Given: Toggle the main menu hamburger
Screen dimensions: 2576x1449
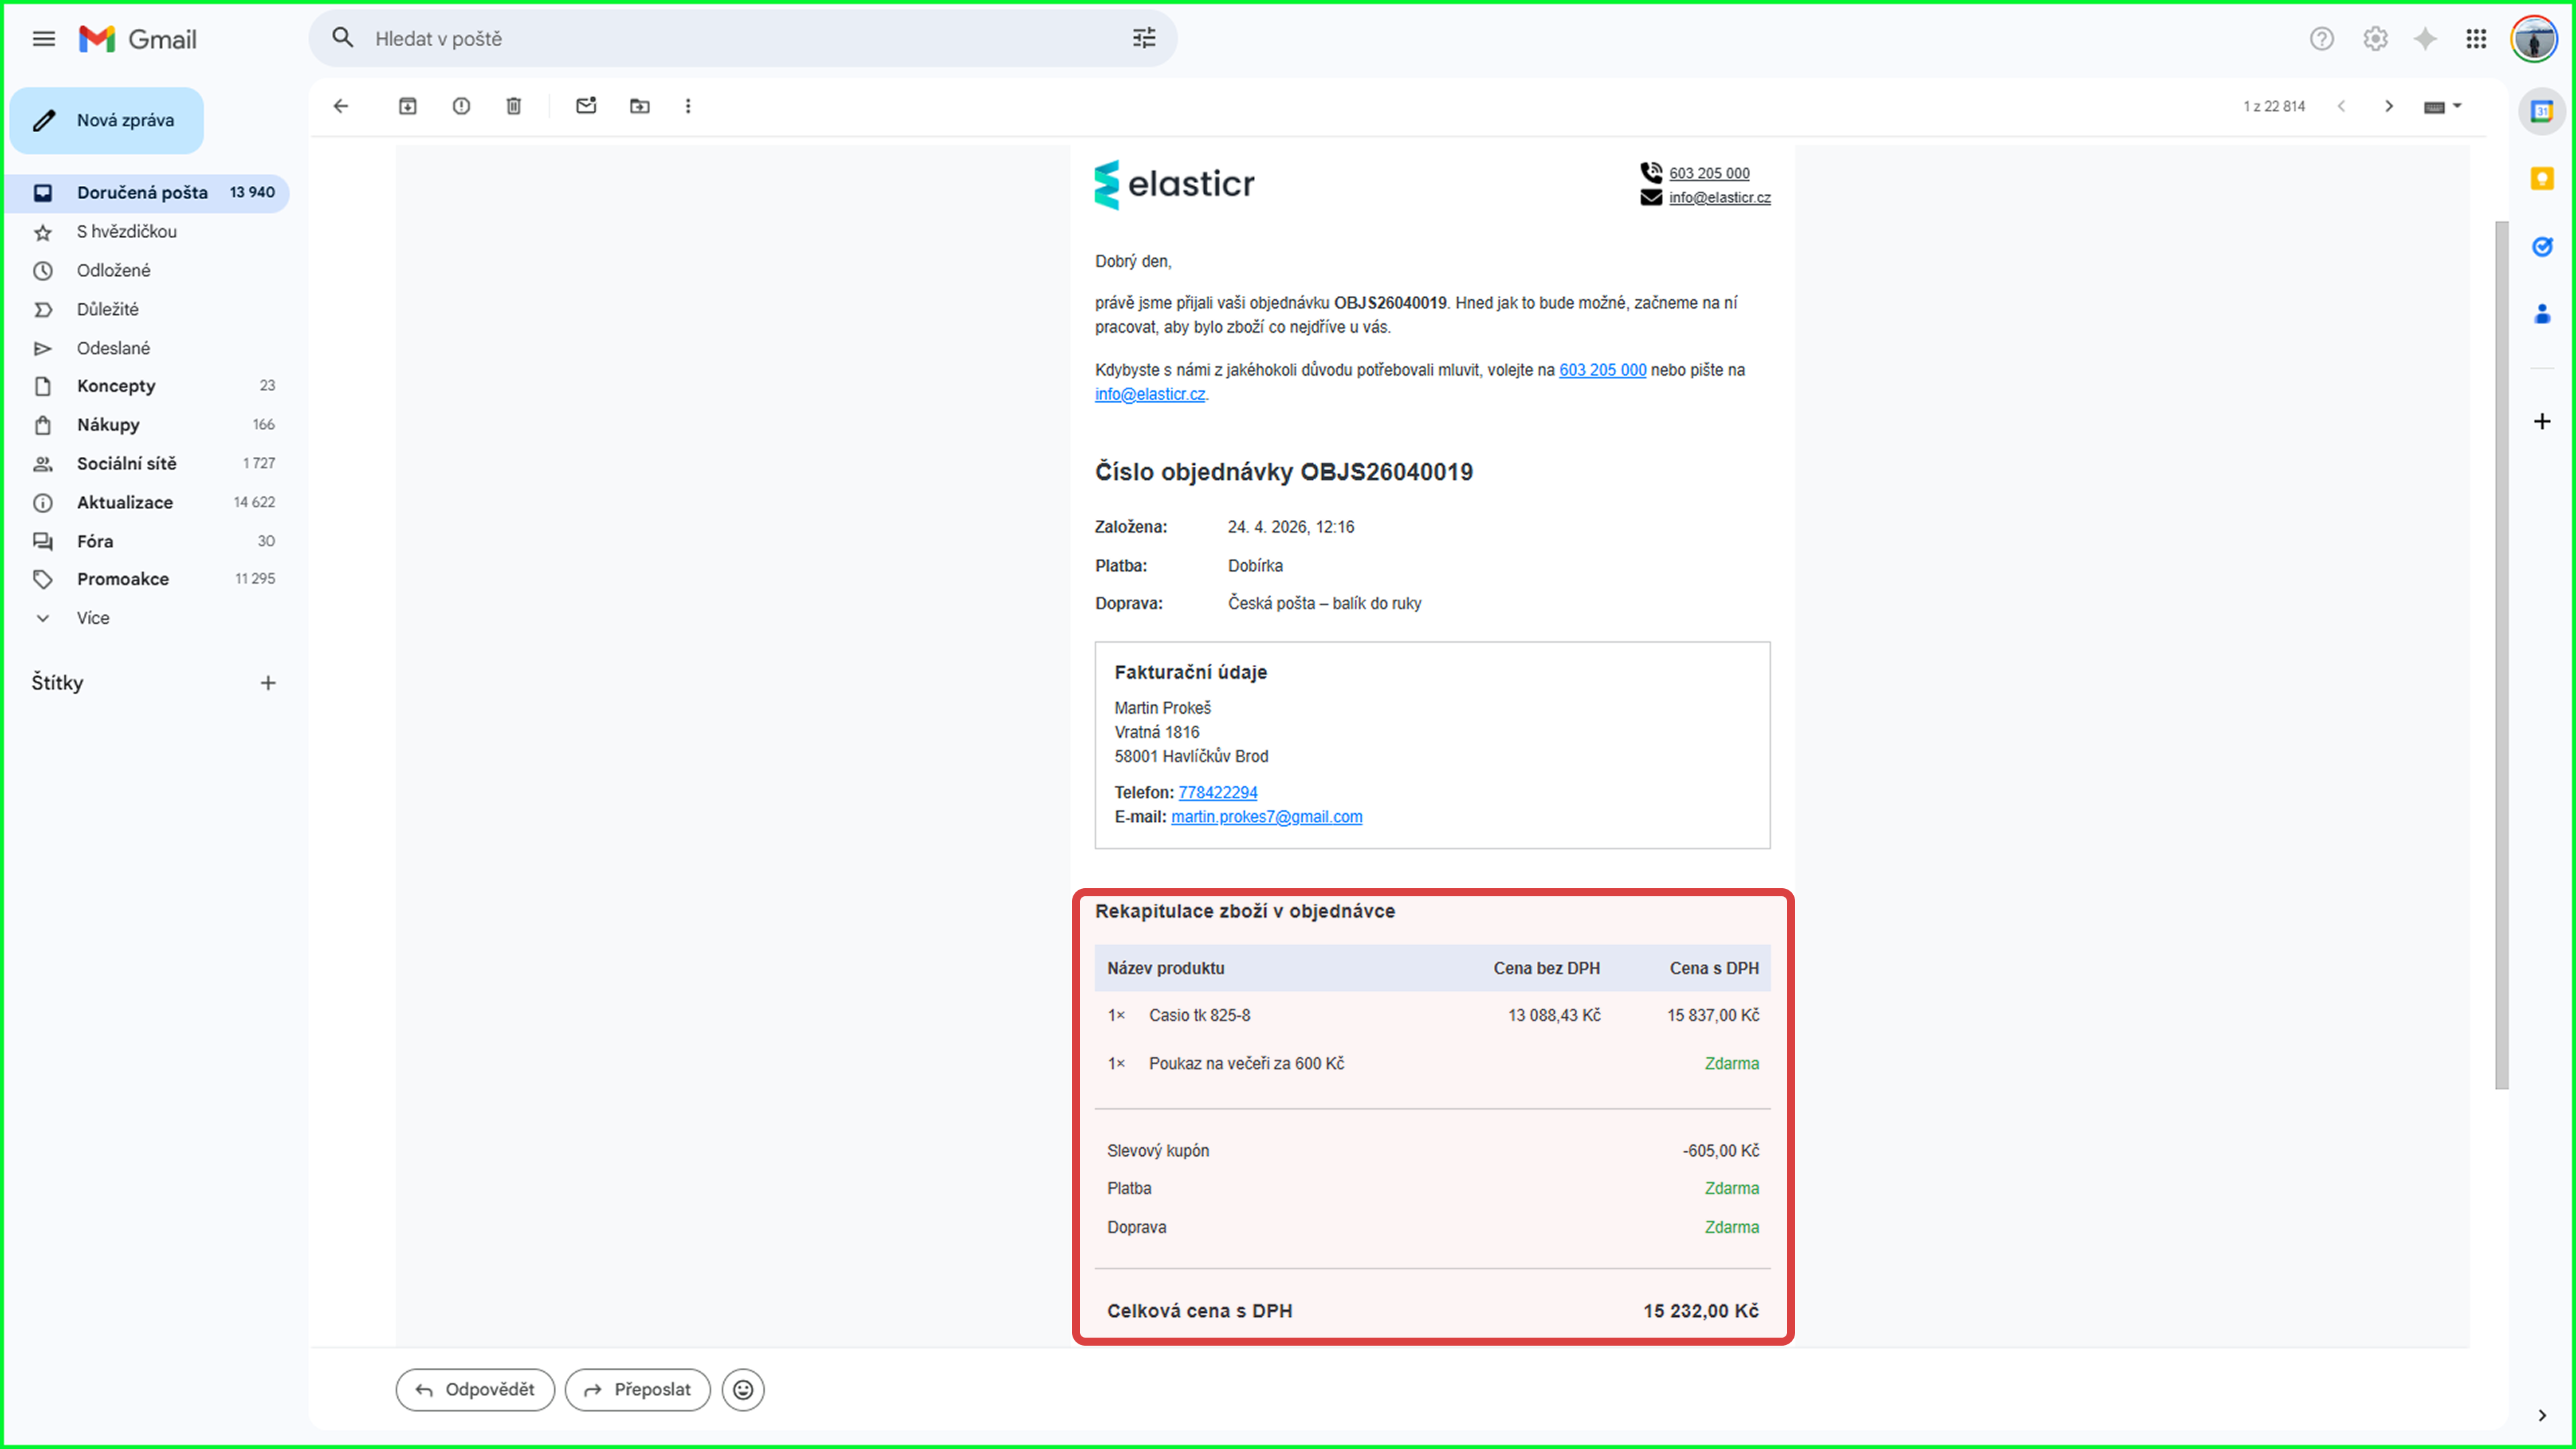Looking at the screenshot, I should (44, 39).
